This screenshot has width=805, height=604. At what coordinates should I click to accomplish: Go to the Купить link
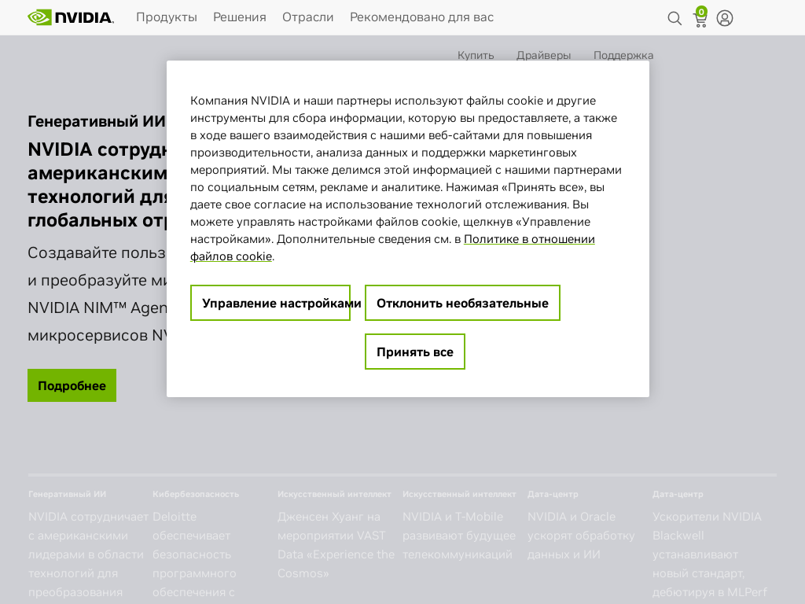click(x=476, y=55)
